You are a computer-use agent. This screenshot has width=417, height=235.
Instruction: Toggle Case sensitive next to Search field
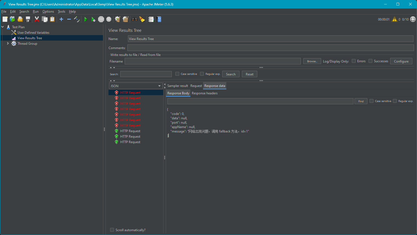[177, 74]
